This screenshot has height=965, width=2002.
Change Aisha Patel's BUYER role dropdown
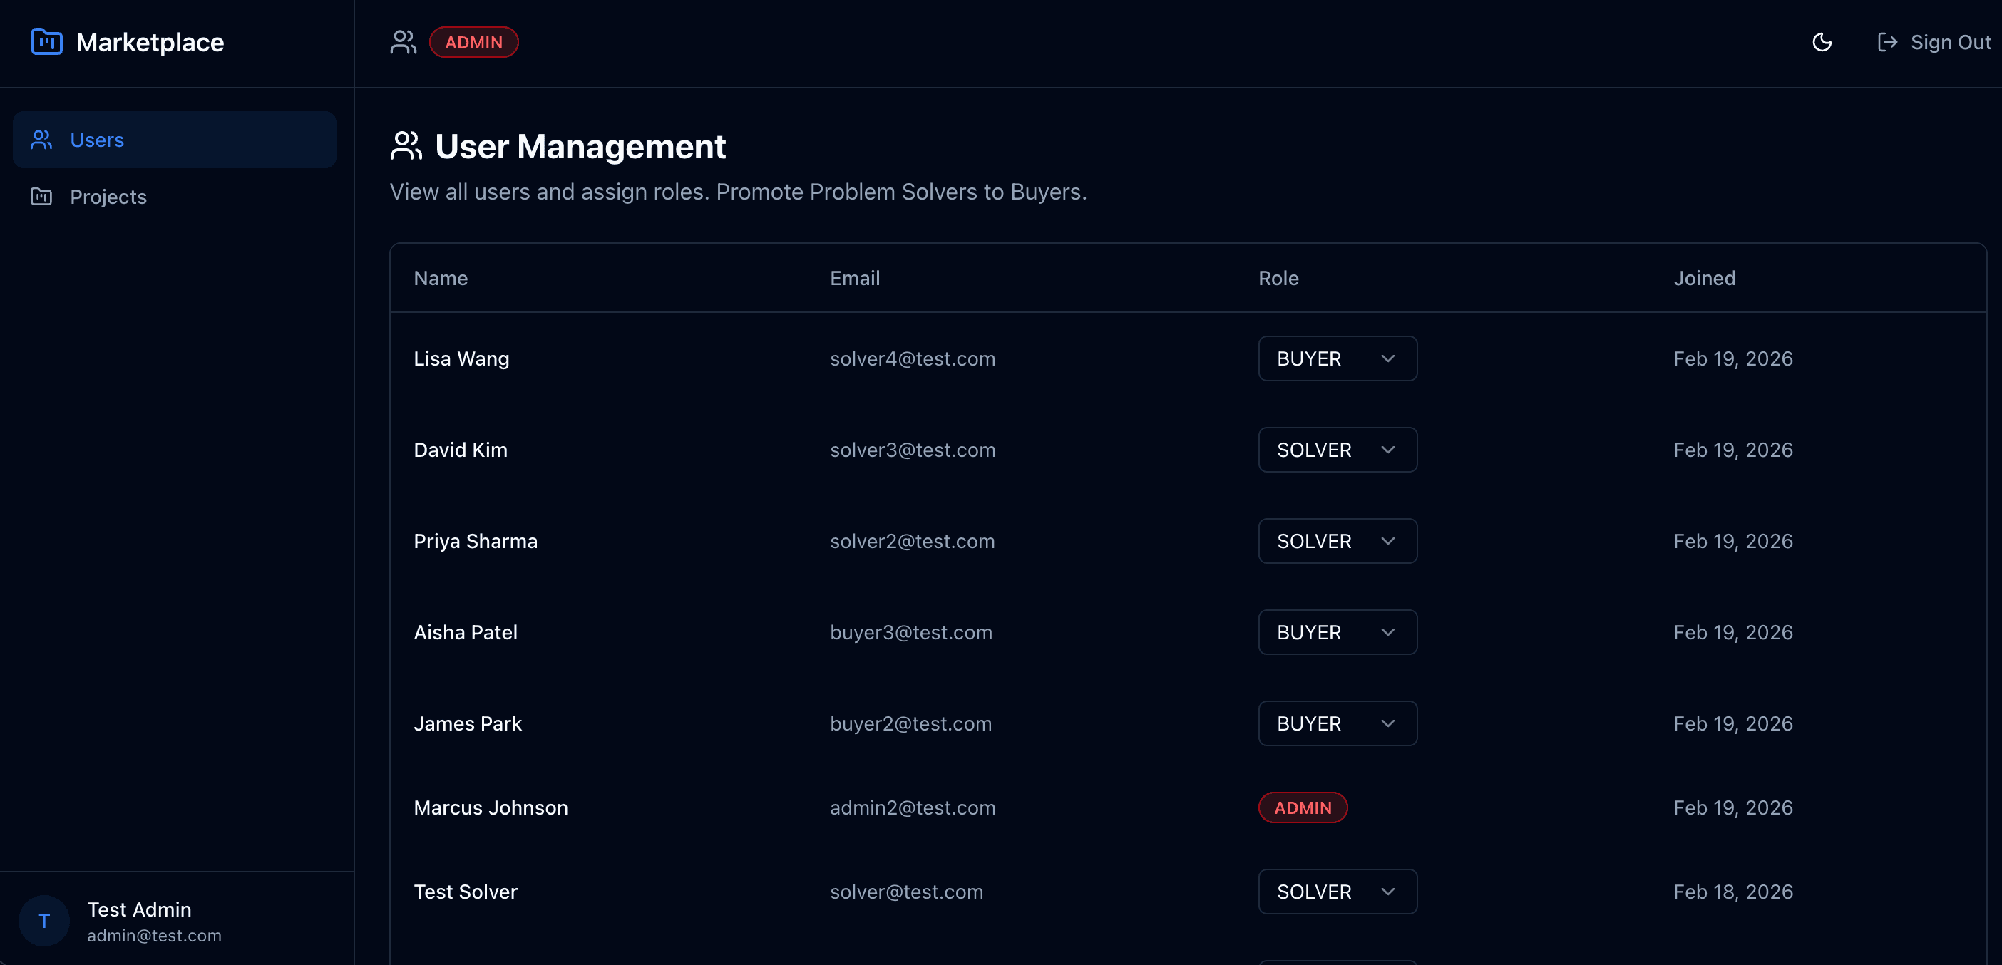pyautogui.click(x=1338, y=631)
